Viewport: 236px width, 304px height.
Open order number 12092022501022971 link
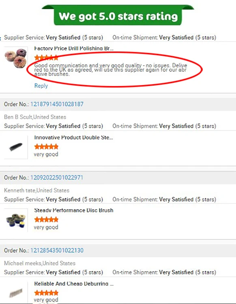[x=57, y=178]
